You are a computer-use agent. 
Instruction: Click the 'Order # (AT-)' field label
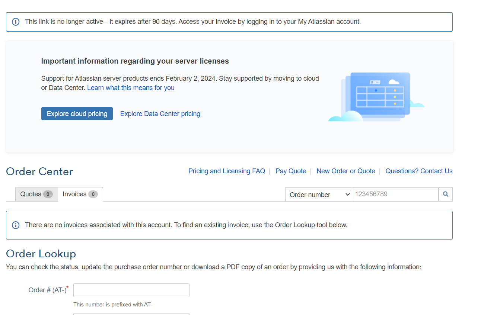[48, 290]
